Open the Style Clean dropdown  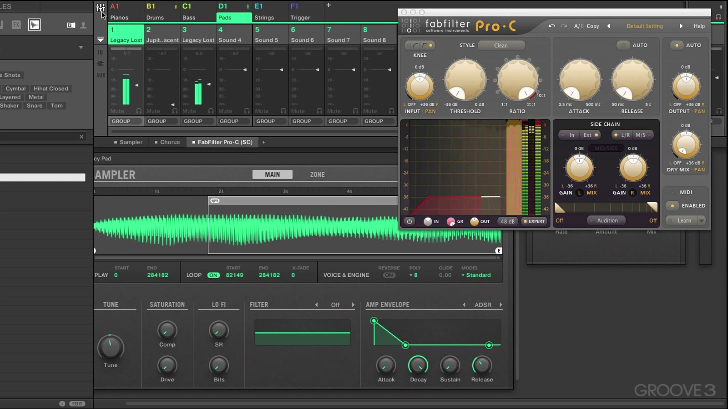pyautogui.click(x=501, y=45)
